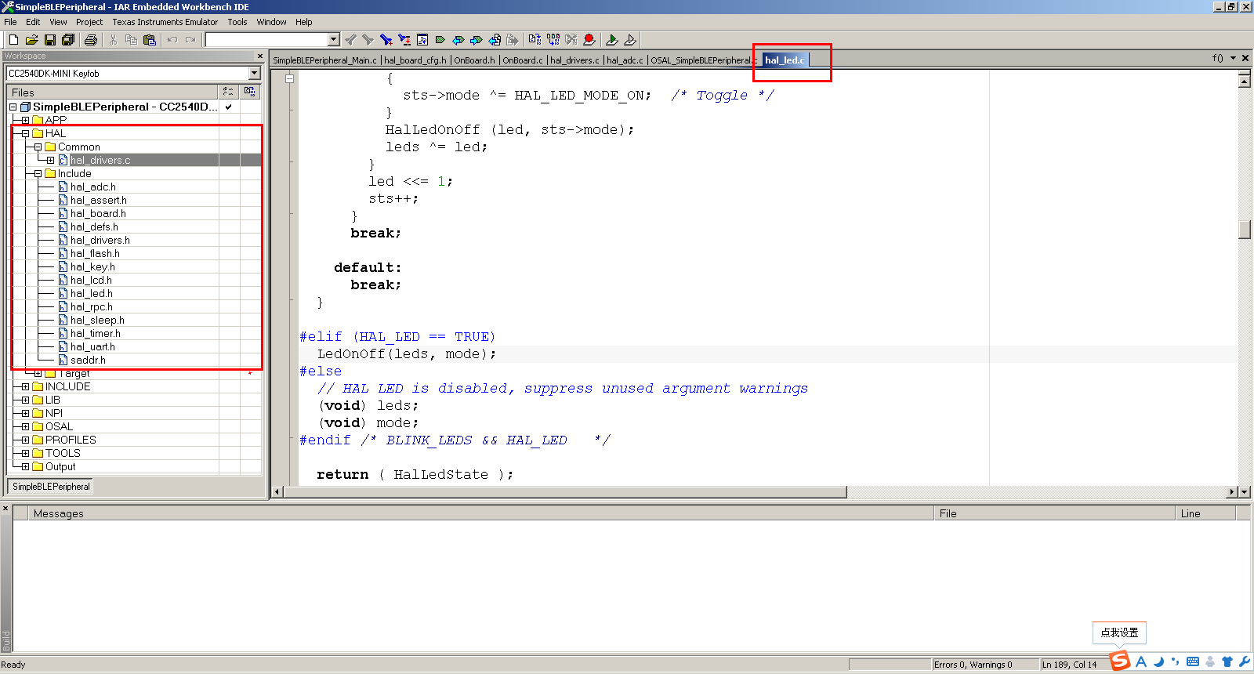Image resolution: width=1254 pixels, height=674 pixels.
Task: Toggle Sogou punctuation mode icon
Action: (x=1176, y=661)
